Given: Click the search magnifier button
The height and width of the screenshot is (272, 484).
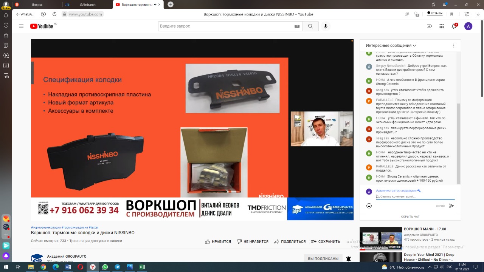Looking at the screenshot, I should [310, 26].
